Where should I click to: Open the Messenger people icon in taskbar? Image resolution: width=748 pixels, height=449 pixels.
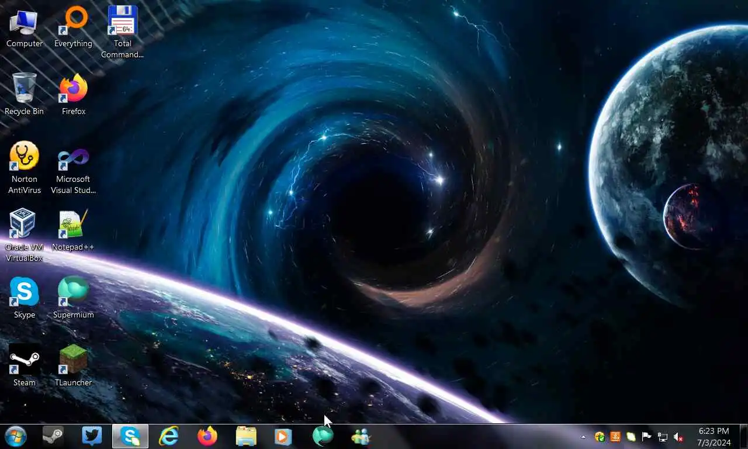tap(361, 436)
